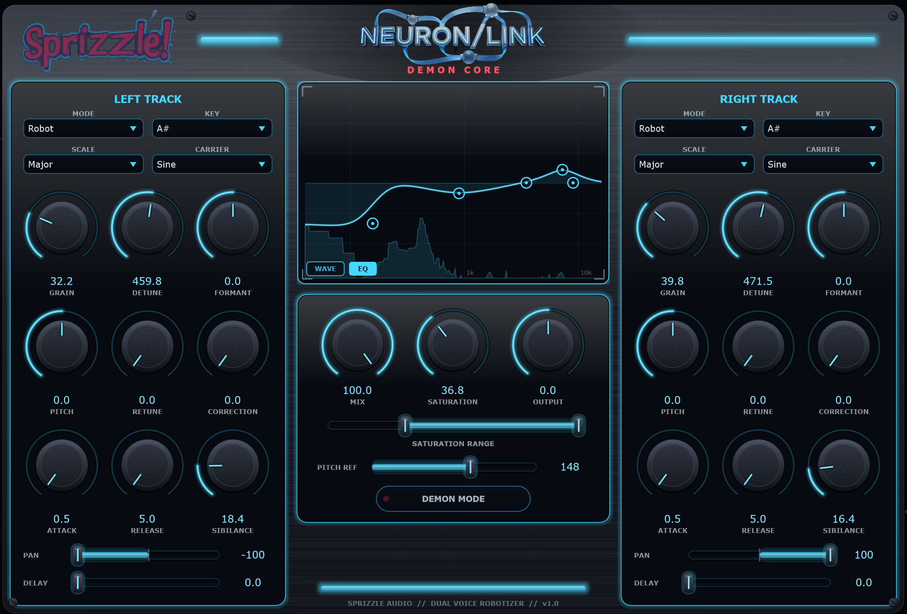Click the Right Track Detune value 471.5
Viewport: 907px width, 614px height.
[x=758, y=281]
